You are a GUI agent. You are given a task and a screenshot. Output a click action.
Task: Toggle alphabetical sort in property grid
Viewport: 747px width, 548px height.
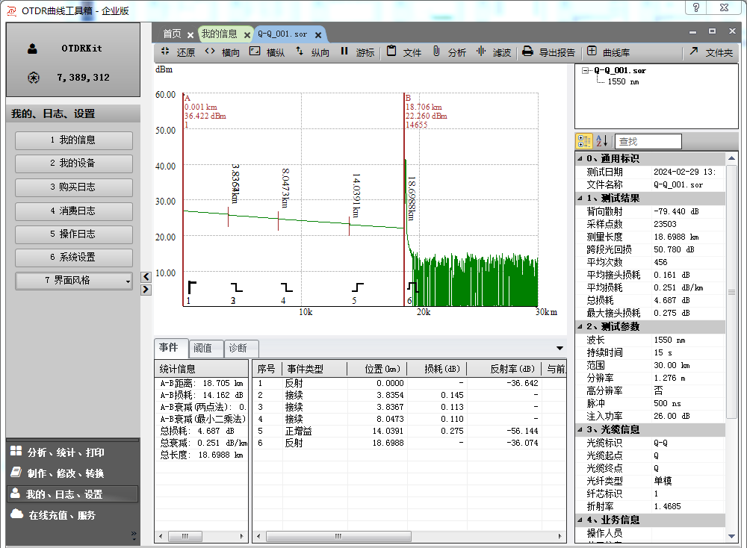click(x=602, y=141)
